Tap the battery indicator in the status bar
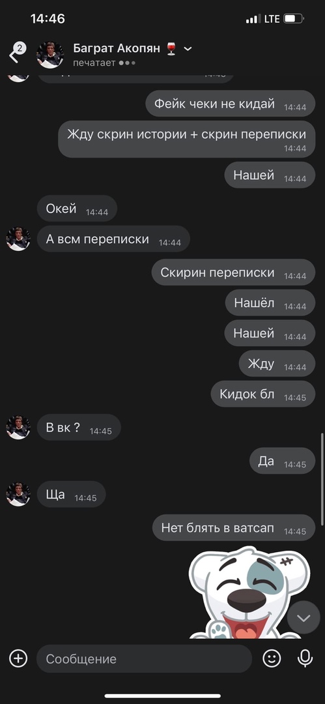 (294, 19)
